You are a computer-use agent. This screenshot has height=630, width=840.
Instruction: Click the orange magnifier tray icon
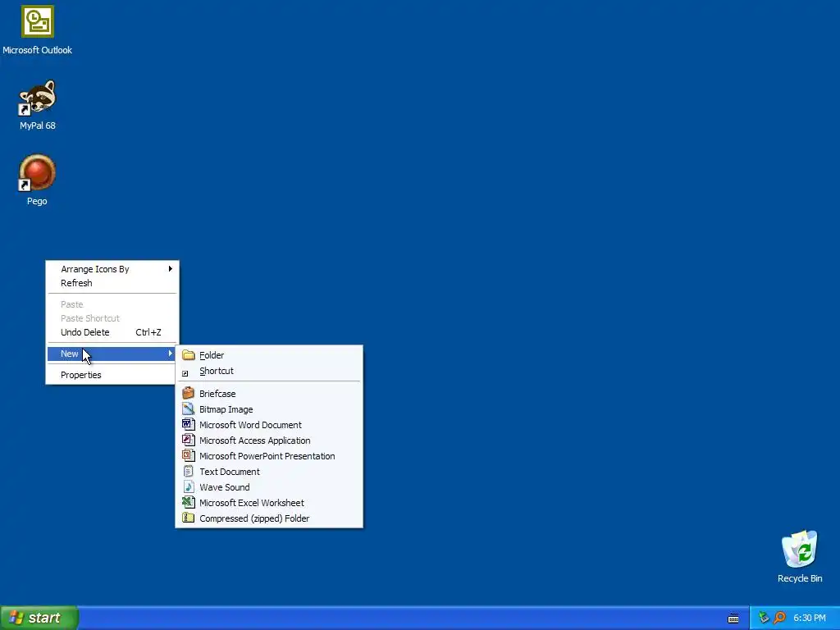click(780, 618)
